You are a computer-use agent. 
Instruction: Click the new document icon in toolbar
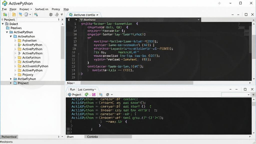tap(26, 14)
